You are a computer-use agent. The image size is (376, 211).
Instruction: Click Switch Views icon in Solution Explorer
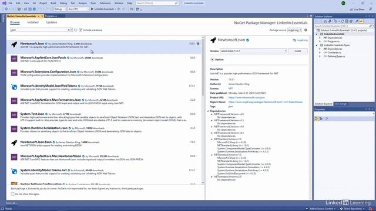point(330,21)
